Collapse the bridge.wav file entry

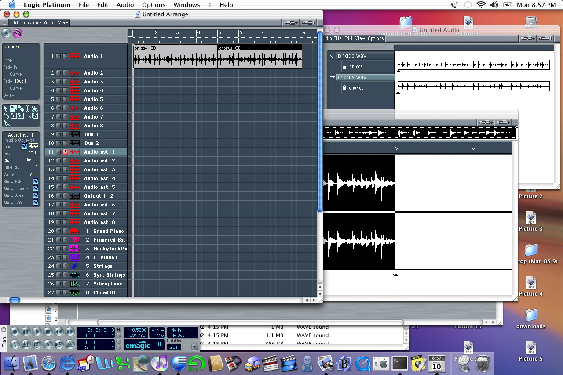[333, 56]
